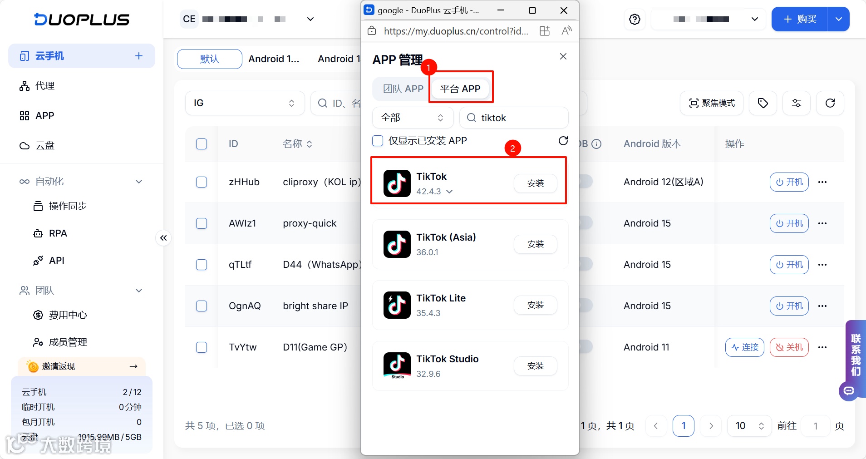Power on zHHub with 开机 button

tap(789, 182)
